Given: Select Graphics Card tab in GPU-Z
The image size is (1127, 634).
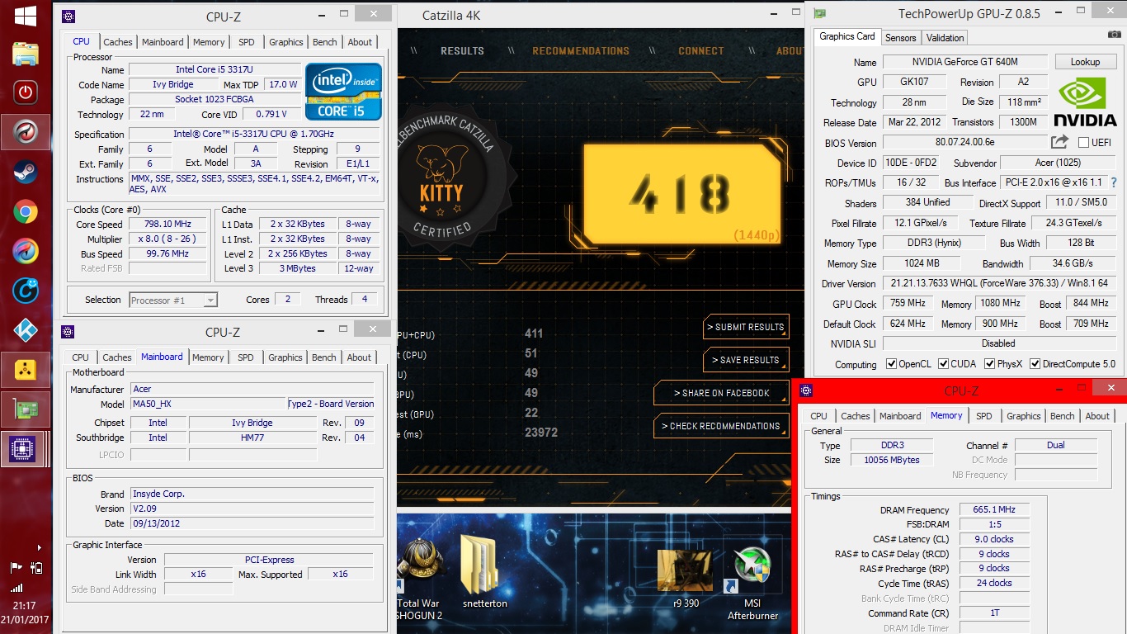Looking at the screenshot, I should click(x=846, y=36).
